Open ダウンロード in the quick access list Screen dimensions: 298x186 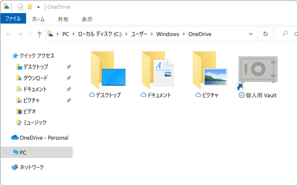(32, 78)
